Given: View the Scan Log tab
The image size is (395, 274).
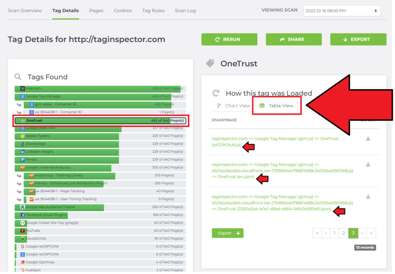Looking at the screenshot, I should pos(185,10).
